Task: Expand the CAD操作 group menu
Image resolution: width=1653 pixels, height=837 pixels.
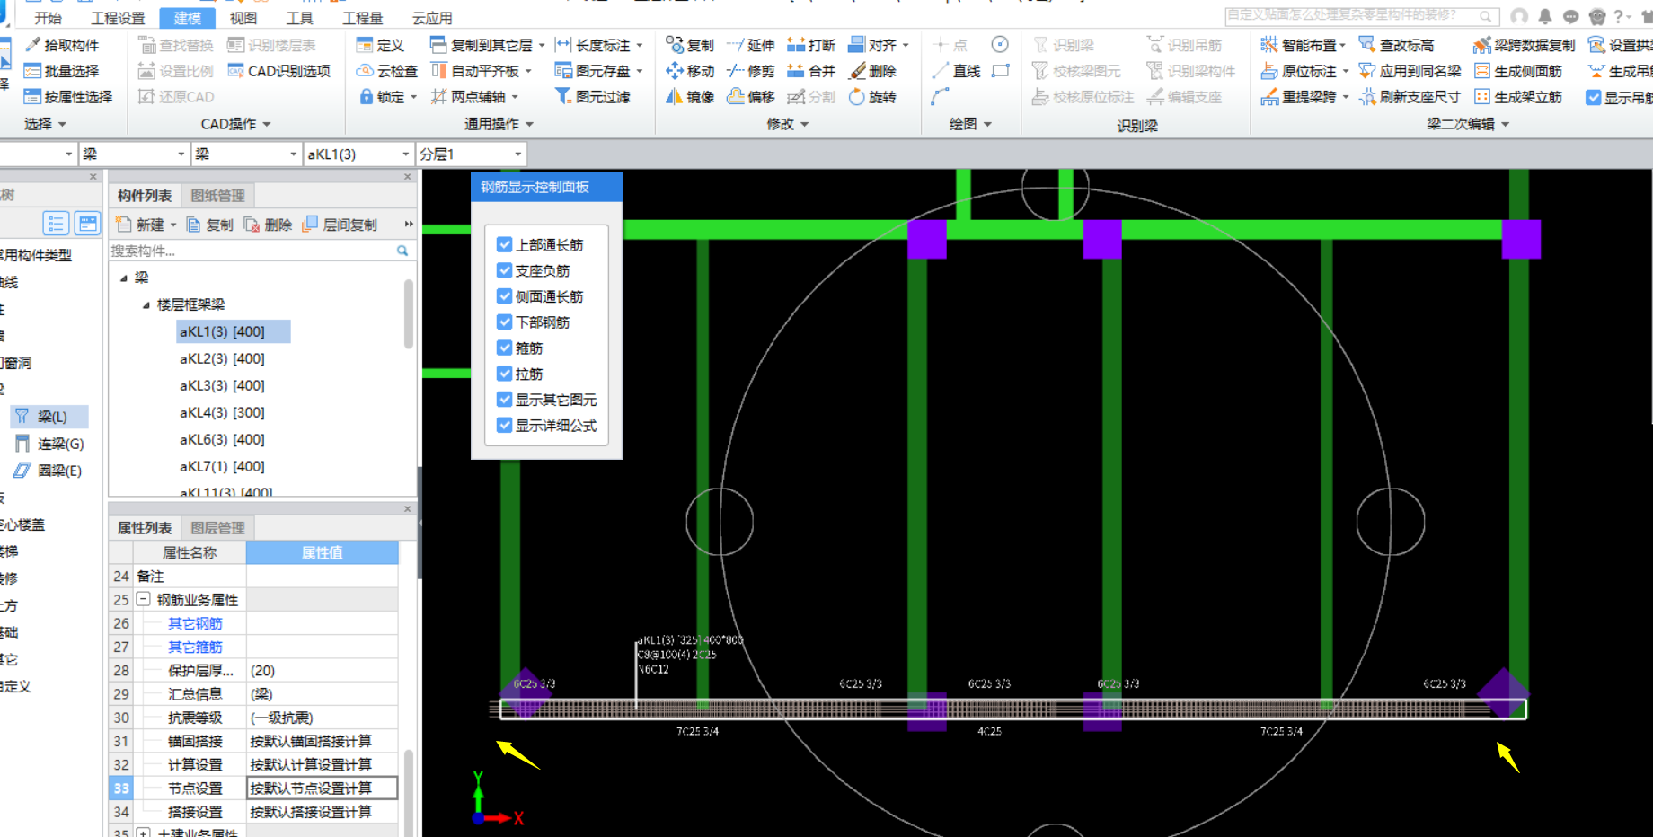Action: click(x=235, y=124)
